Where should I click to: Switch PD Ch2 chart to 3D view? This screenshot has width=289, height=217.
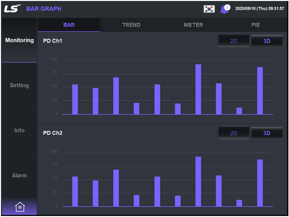(267, 133)
